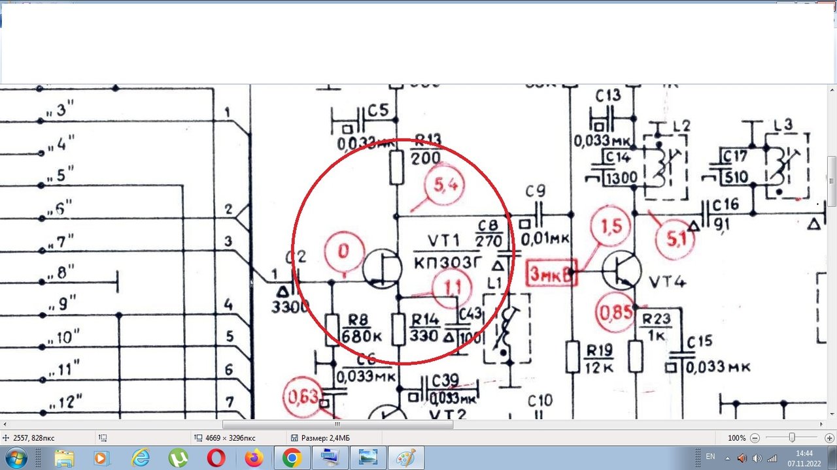Open uTorrent from the taskbar
Viewport: 837px width, 470px height.
[178, 458]
